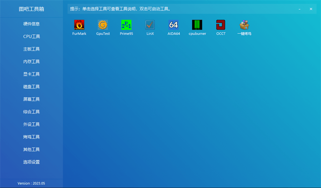Open the 其他工具 other tools section
Image resolution: width=321 pixels, height=188 pixels.
tap(31, 149)
